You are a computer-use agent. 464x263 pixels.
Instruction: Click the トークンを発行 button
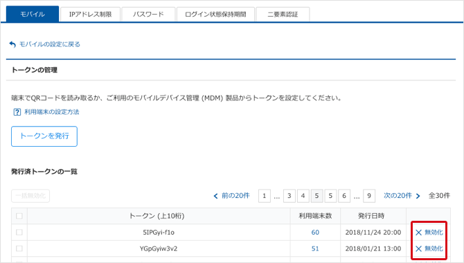[44, 136]
